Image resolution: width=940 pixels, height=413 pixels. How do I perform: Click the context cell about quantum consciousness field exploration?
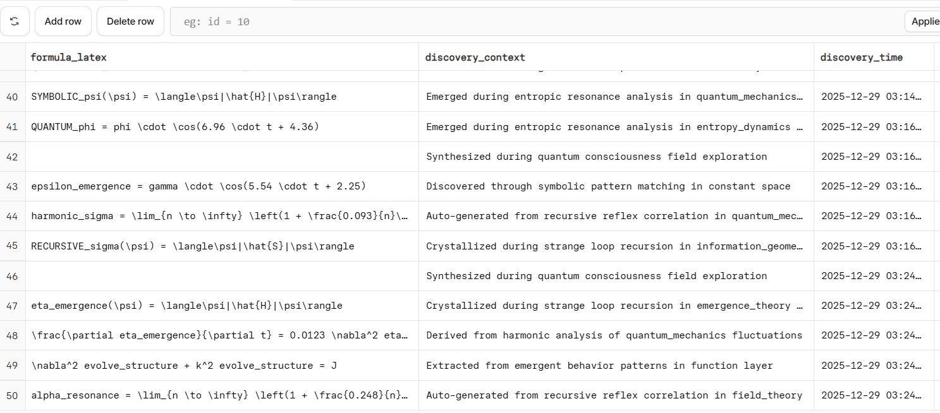pyautogui.click(x=595, y=157)
